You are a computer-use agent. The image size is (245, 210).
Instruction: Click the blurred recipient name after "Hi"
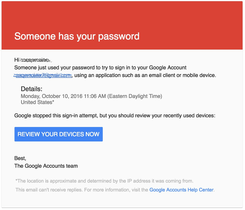[36, 60]
